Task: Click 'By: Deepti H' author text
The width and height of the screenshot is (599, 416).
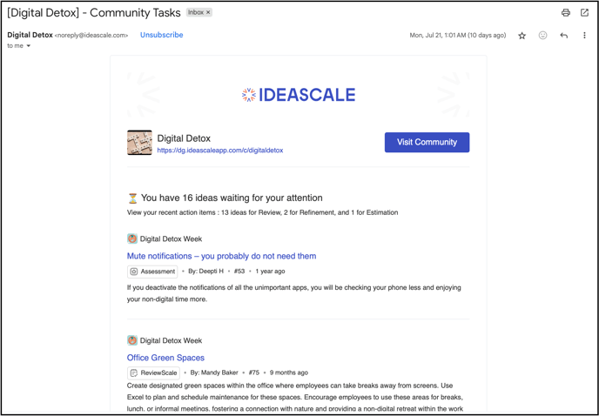Action: tap(205, 272)
